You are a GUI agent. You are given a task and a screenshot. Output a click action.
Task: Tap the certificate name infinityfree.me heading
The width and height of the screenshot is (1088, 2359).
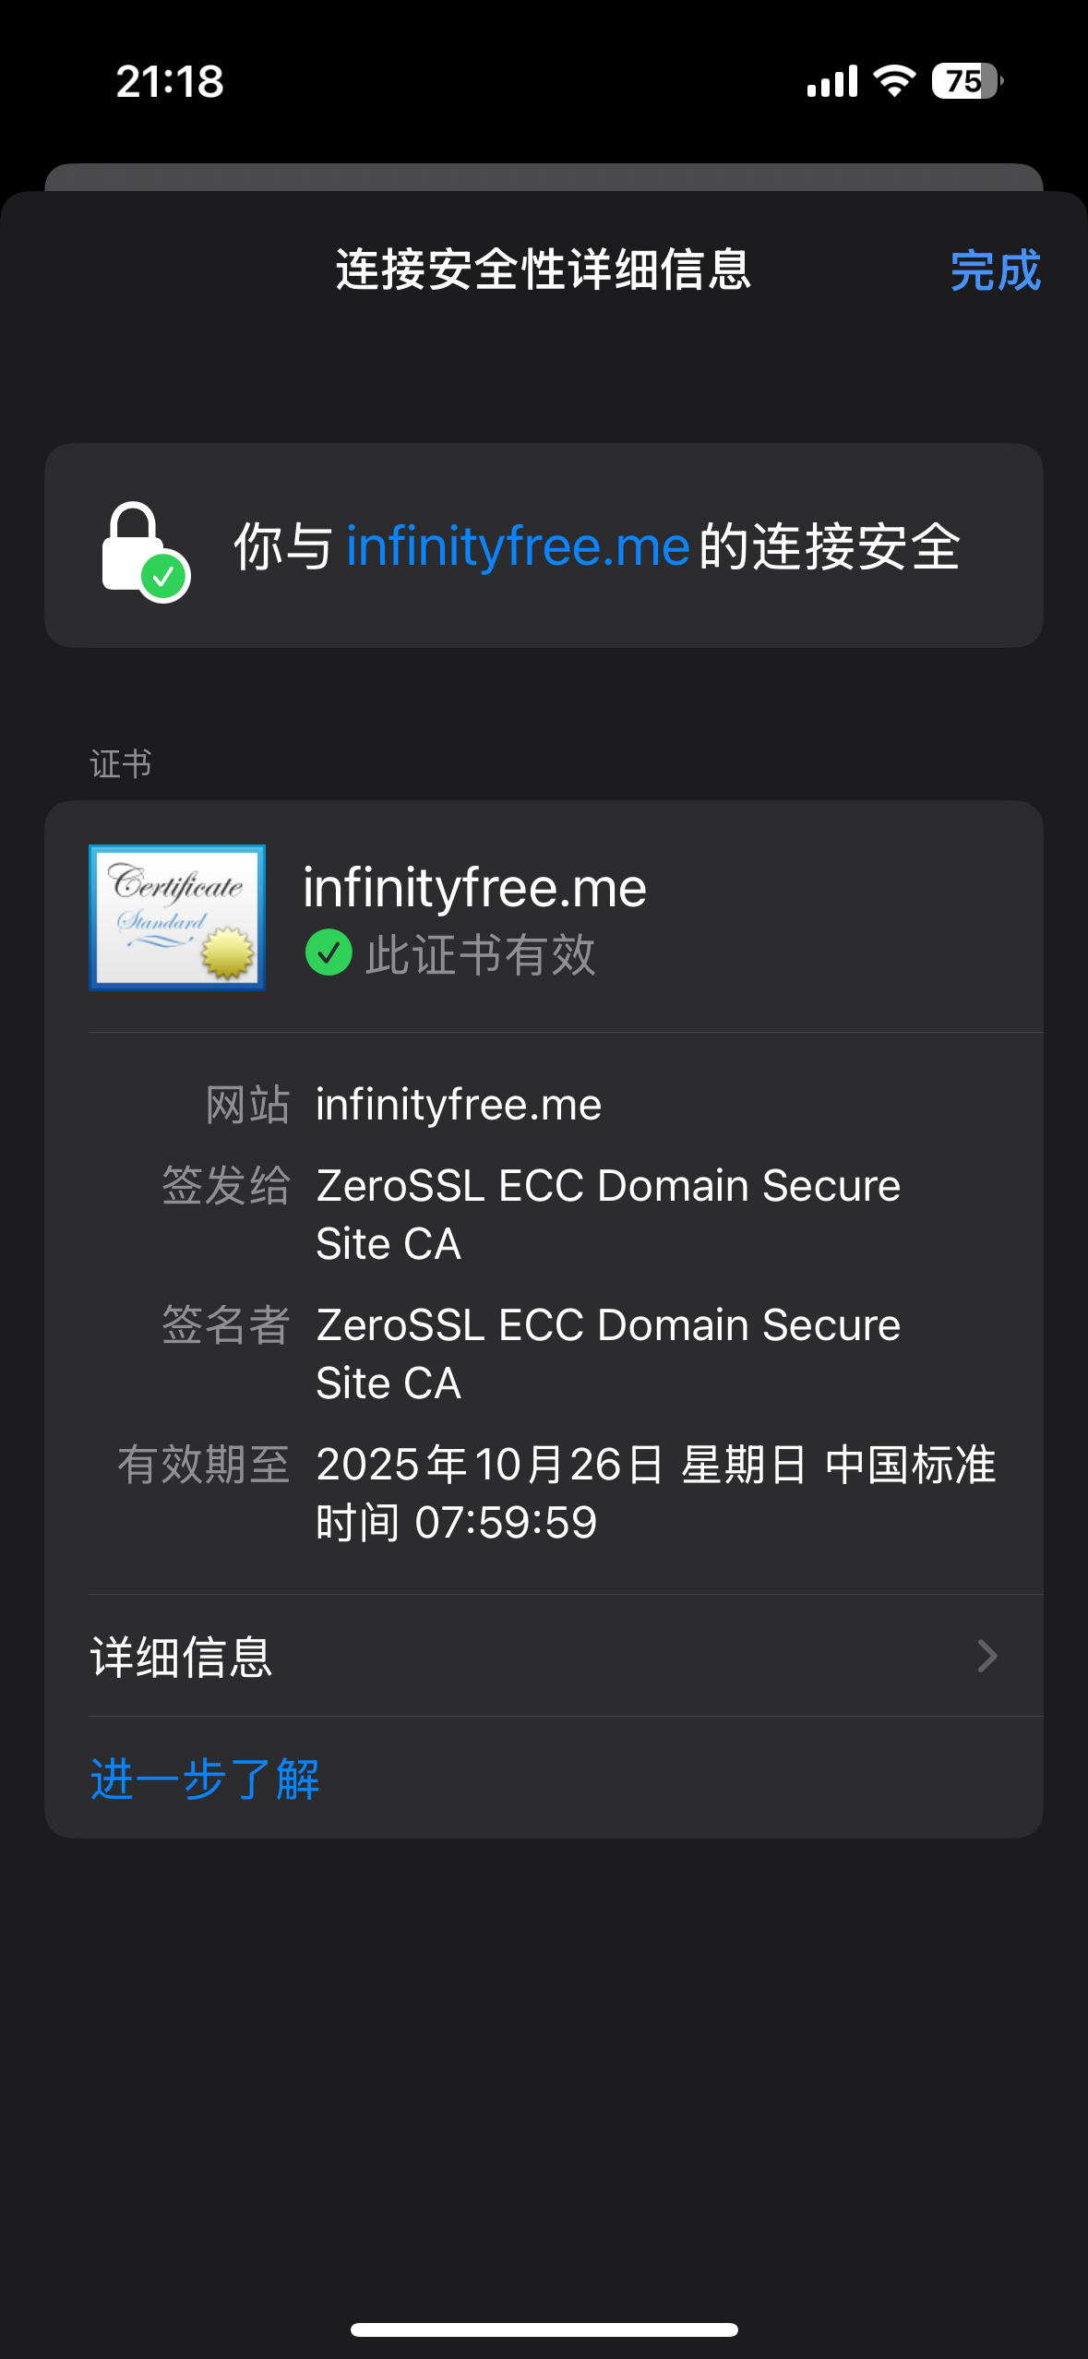(474, 888)
